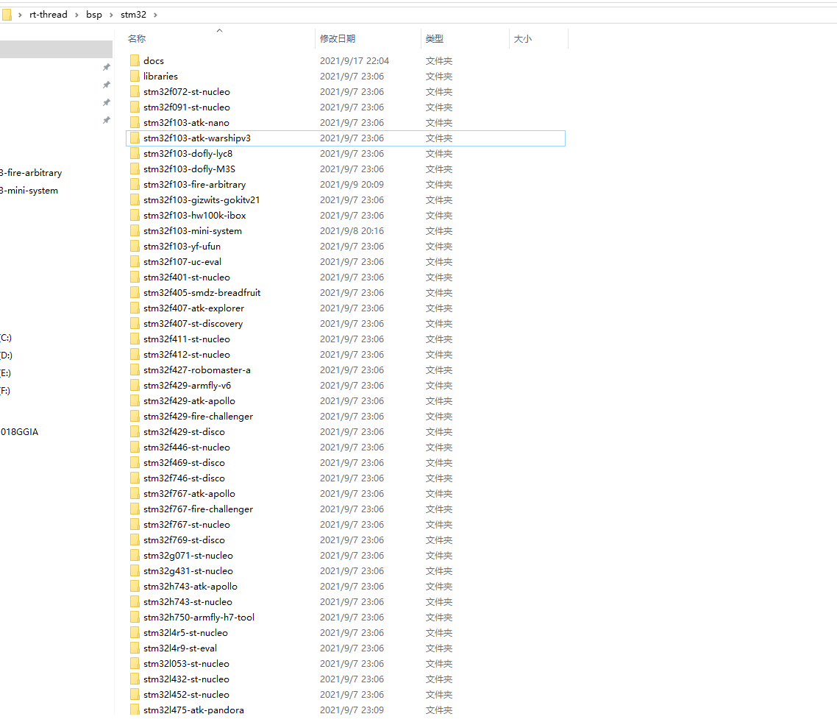Select the F: drive in sidebar

pos(5,391)
